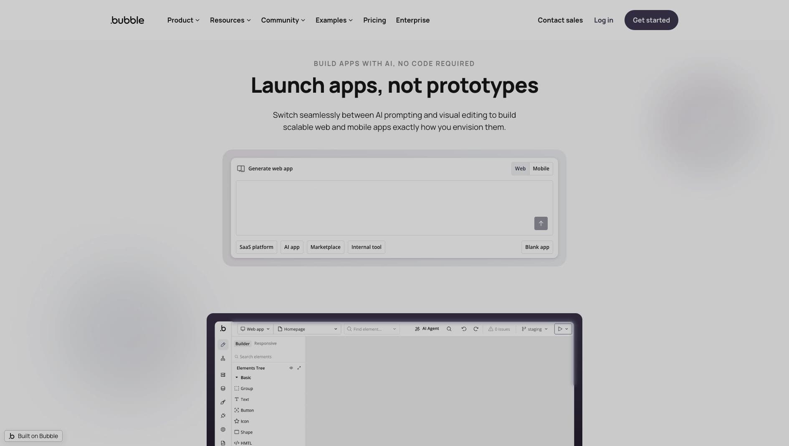
Task: Open the Web app dropdown in editor
Action: point(255,329)
